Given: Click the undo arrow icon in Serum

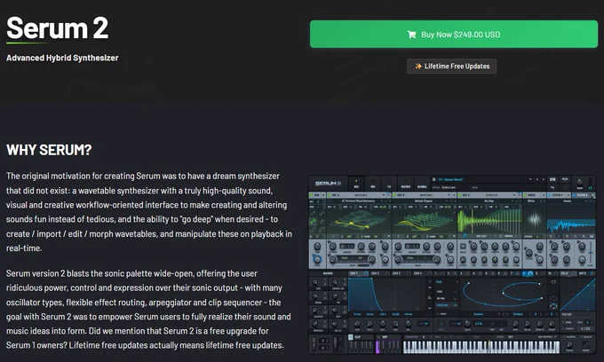Looking at the screenshot, I should pos(552,187).
